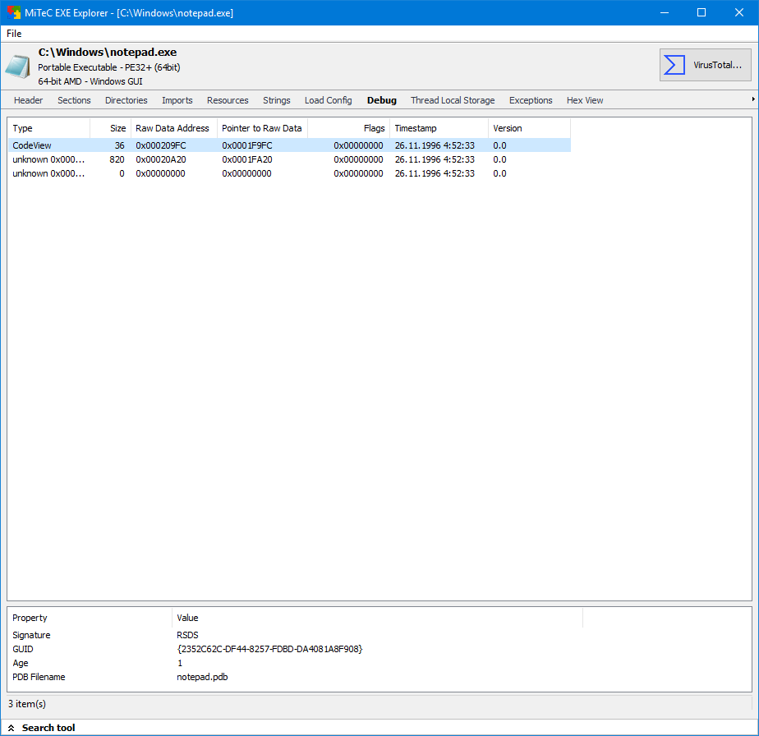The height and width of the screenshot is (736, 759).
Task: Sort by the Size column header
Action: [x=110, y=128]
